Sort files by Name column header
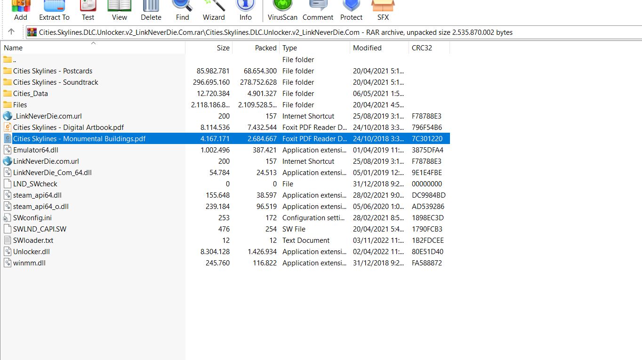 (13, 48)
